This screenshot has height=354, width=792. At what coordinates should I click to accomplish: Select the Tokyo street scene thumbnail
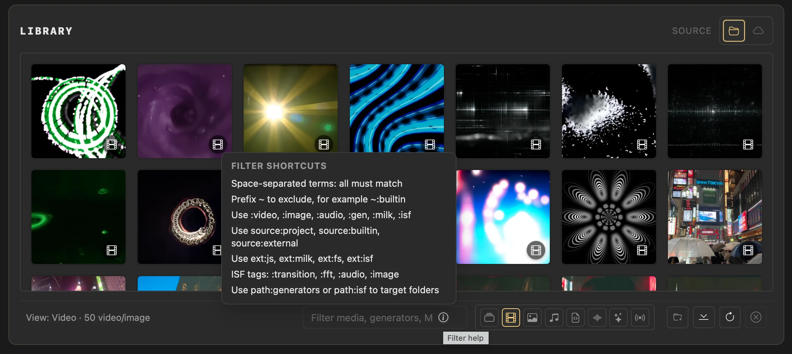point(715,217)
